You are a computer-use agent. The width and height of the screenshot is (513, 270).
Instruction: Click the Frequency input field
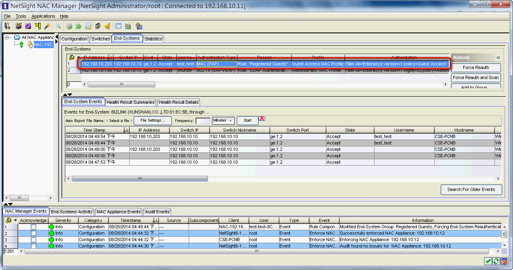point(203,121)
